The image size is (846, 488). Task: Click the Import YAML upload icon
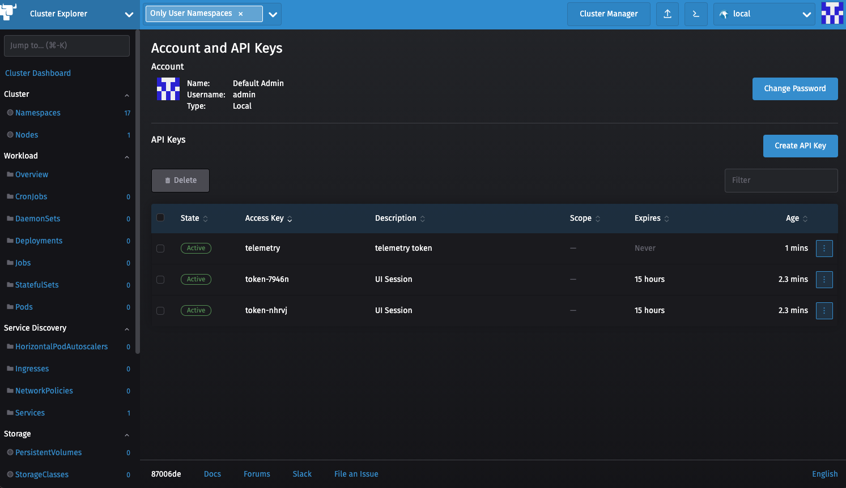tap(667, 14)
